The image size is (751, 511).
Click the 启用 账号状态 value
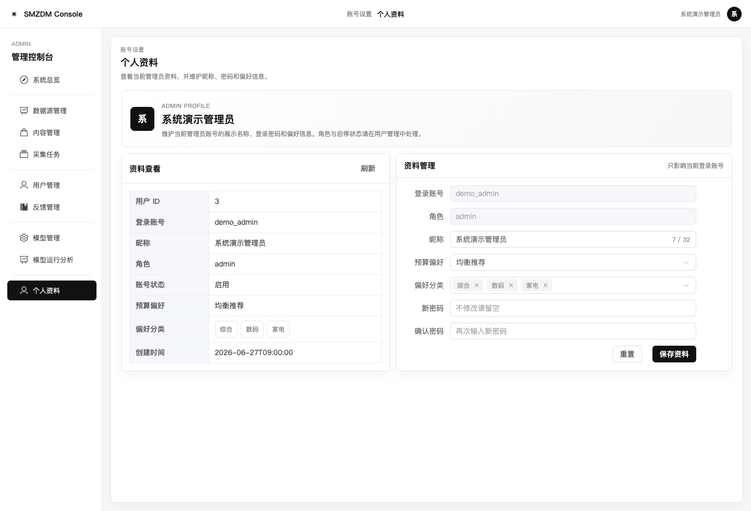[x=222, y=285]
